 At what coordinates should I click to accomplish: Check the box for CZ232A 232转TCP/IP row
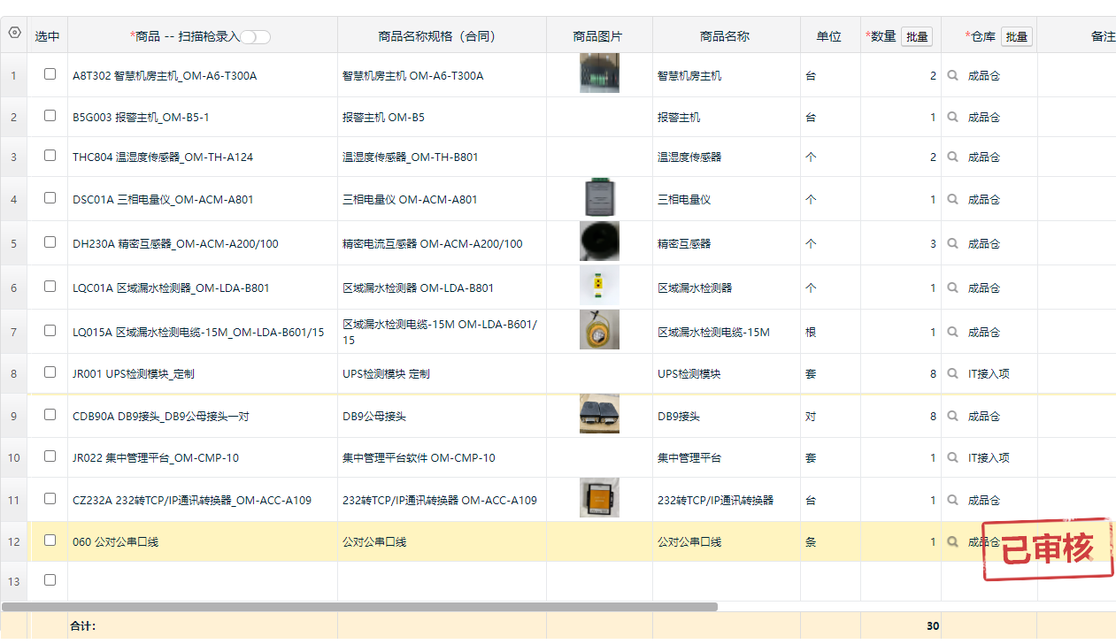point(50,499)
